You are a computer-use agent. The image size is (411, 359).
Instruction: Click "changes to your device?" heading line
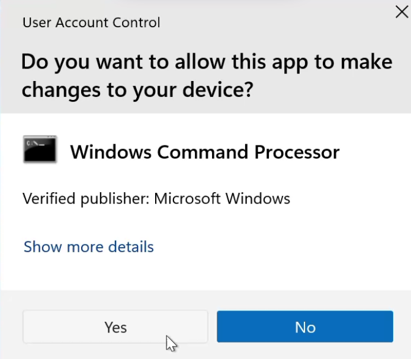click(138, 89)
